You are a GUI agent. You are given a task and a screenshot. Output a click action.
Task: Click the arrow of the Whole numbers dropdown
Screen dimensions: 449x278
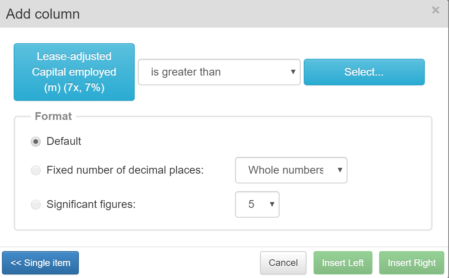pyautogui.click(x=340, y=170)
